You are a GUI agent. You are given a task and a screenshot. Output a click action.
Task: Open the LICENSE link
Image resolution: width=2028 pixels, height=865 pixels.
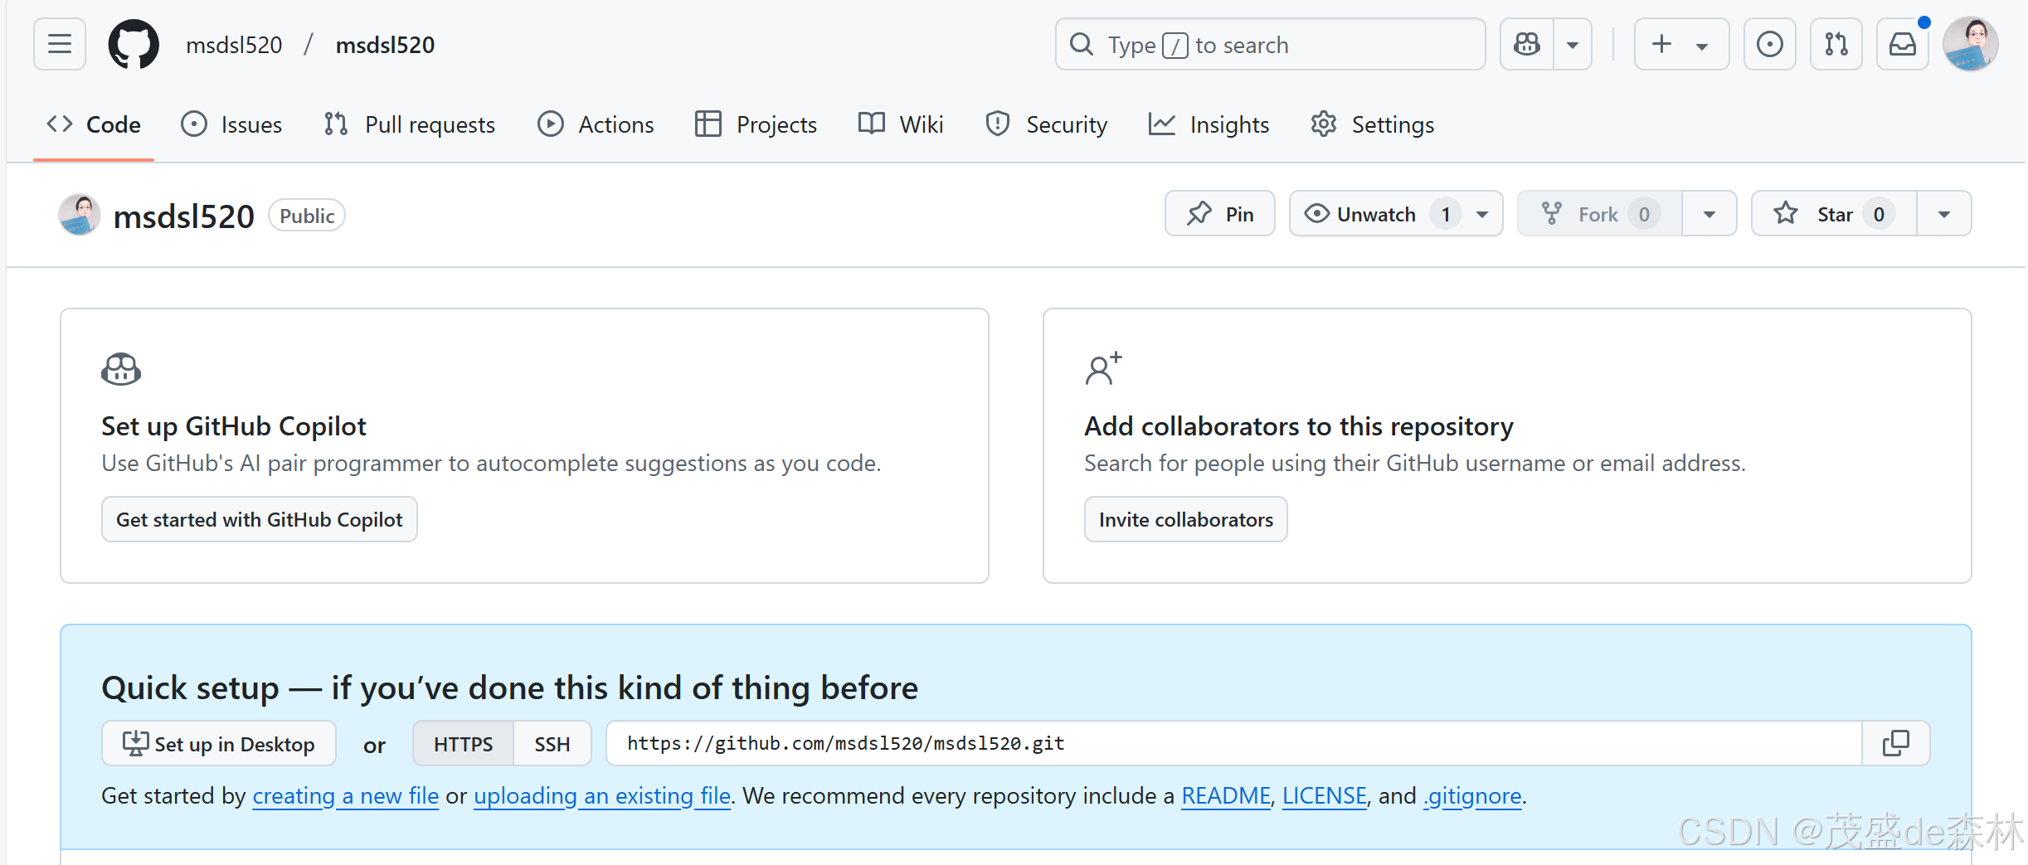[1325, 795]
